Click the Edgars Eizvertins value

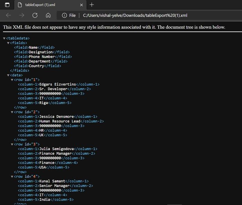(58, 84)
